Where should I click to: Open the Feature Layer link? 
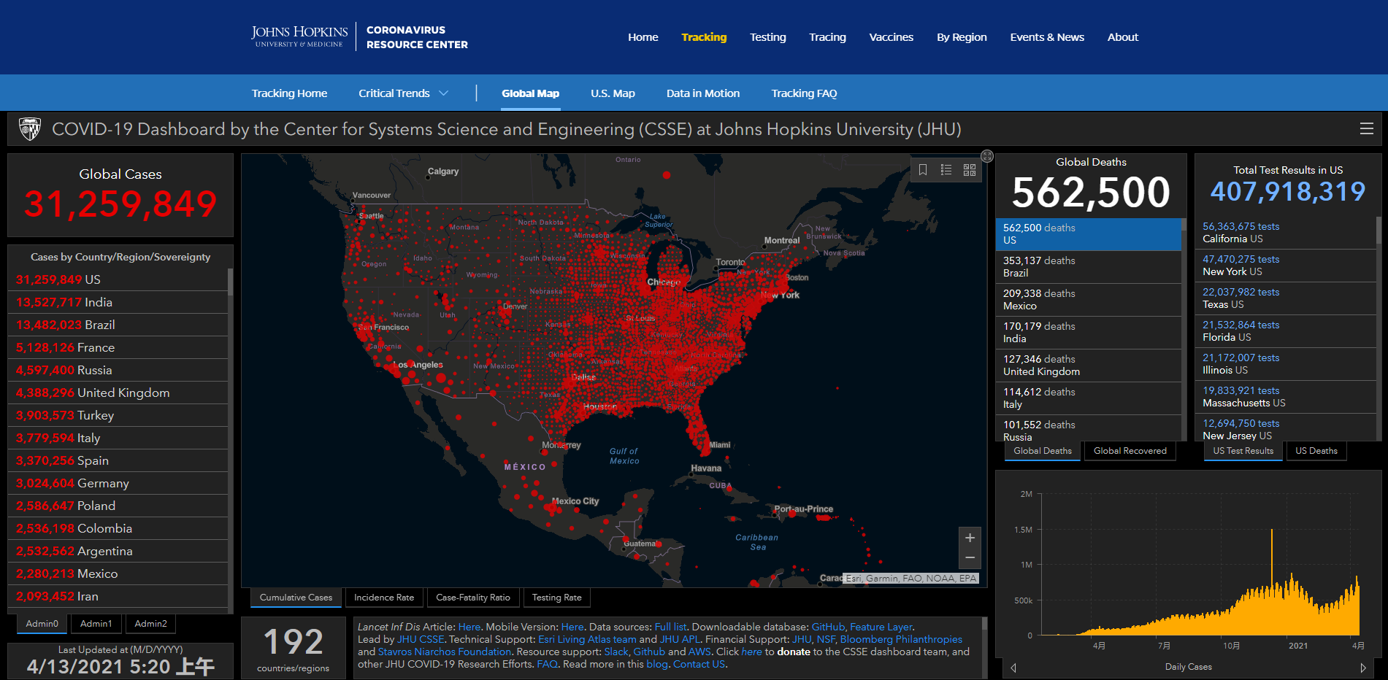pyautogui.click(x=881, y=627)
